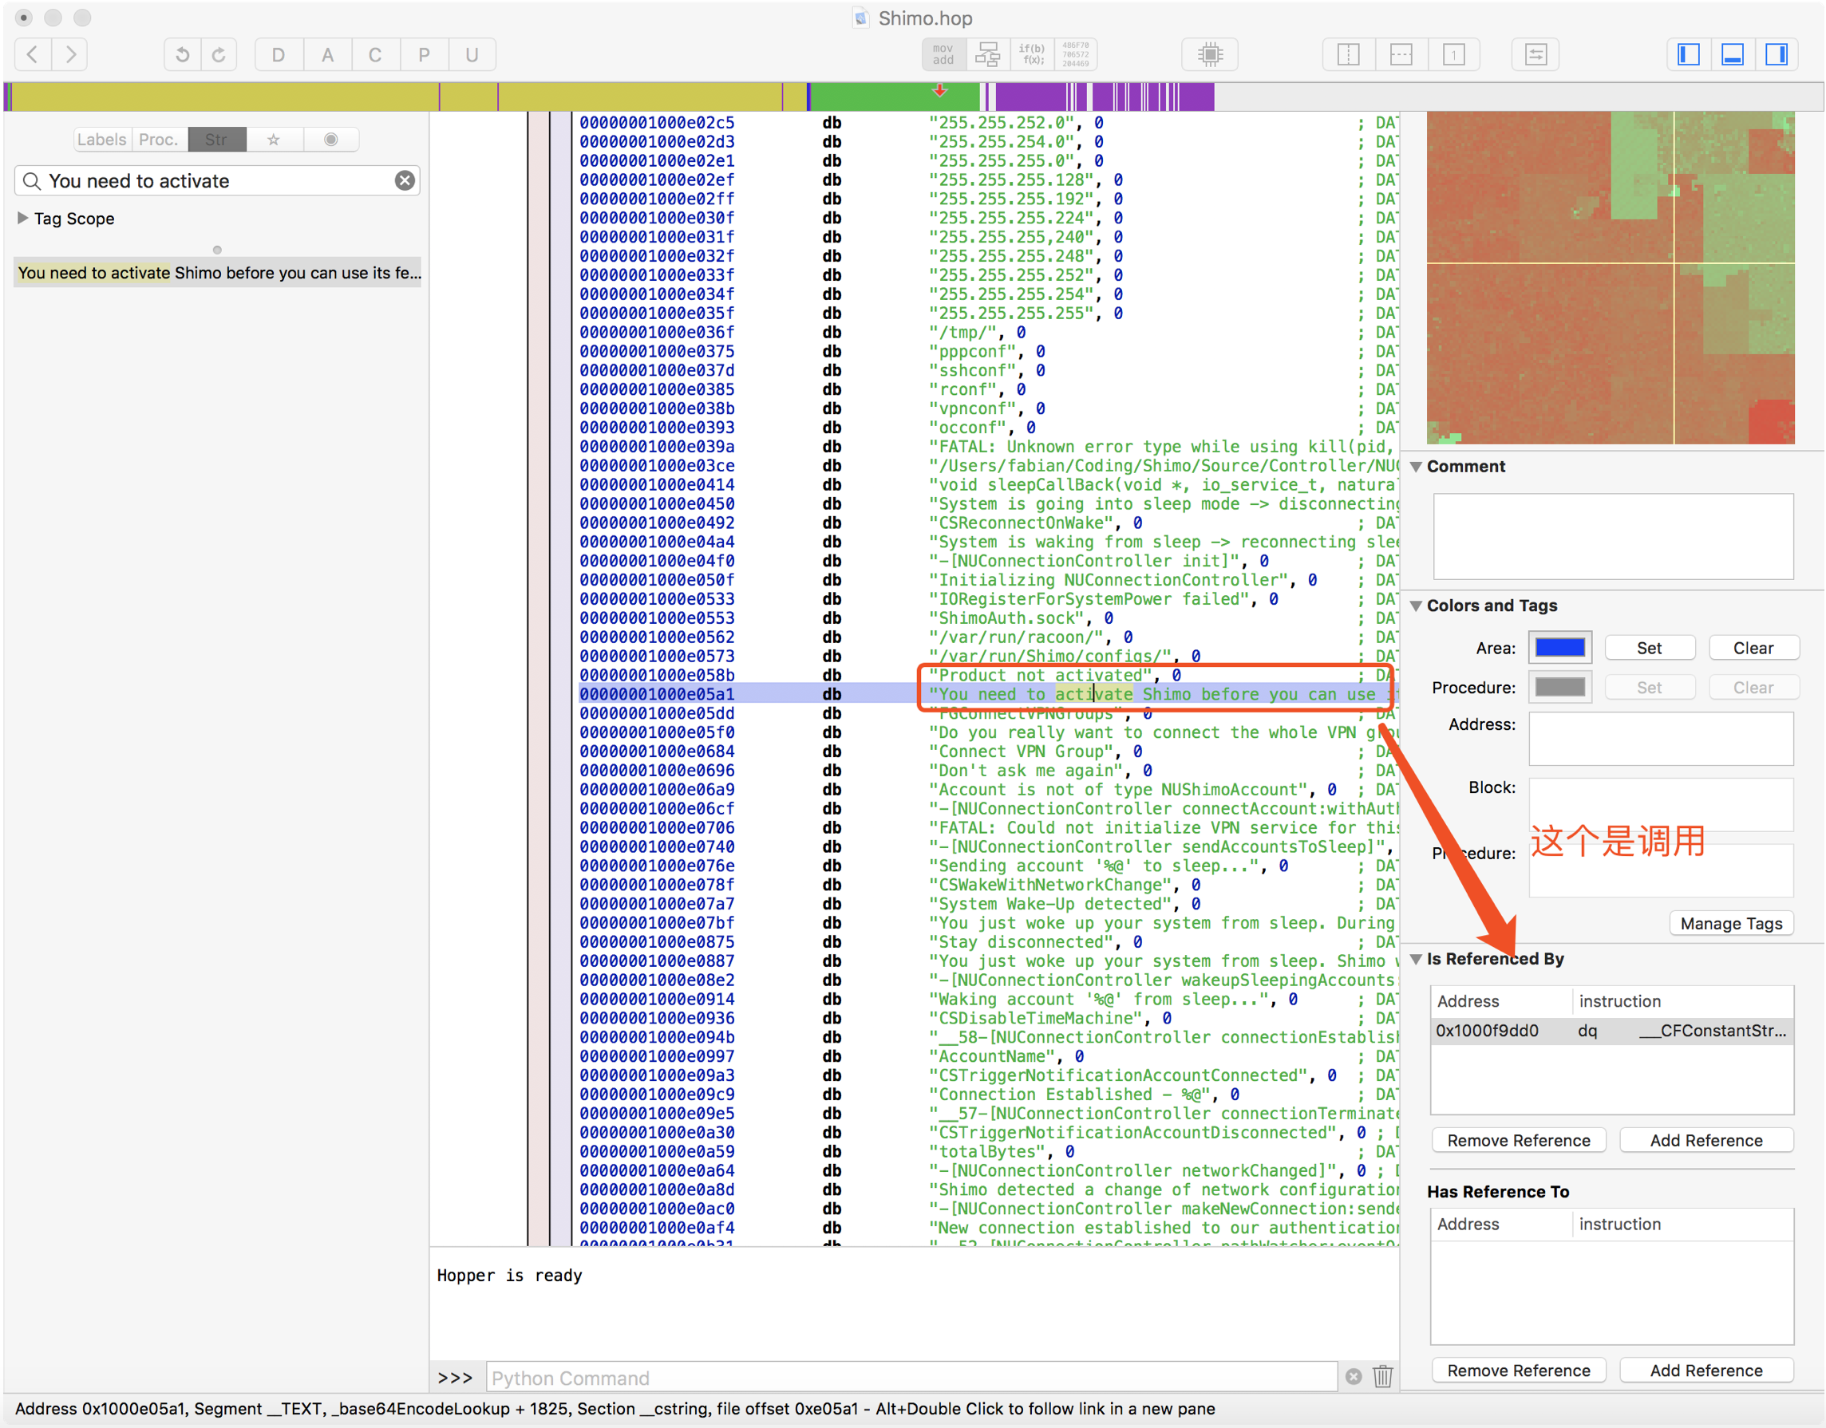
Task: Open the blue Area color swatch
Action: click(x=1560, y=648)
